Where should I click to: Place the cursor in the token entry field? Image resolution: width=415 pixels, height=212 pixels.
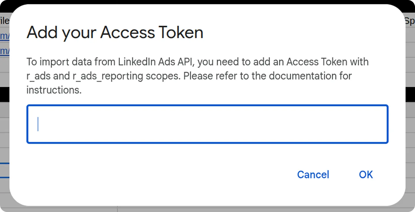pyautogui.click(x=207, y=124)
